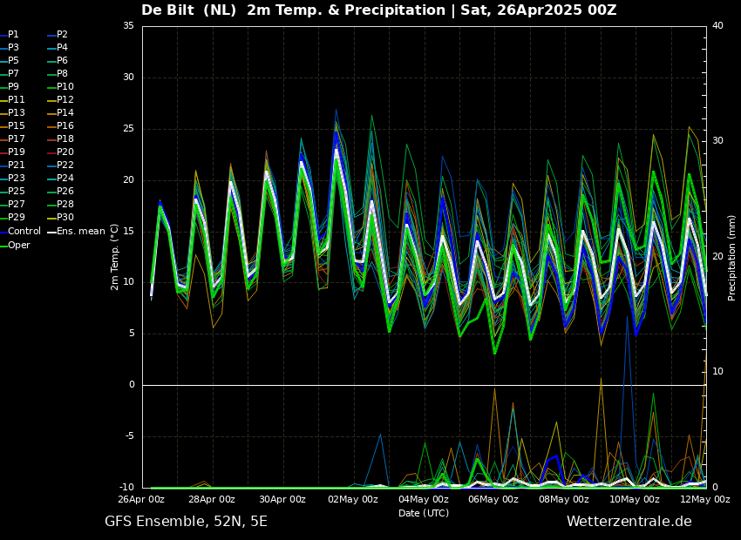741x540 pixels.
Task: Select the P7 ensemble member label
Action: [10, 74]
